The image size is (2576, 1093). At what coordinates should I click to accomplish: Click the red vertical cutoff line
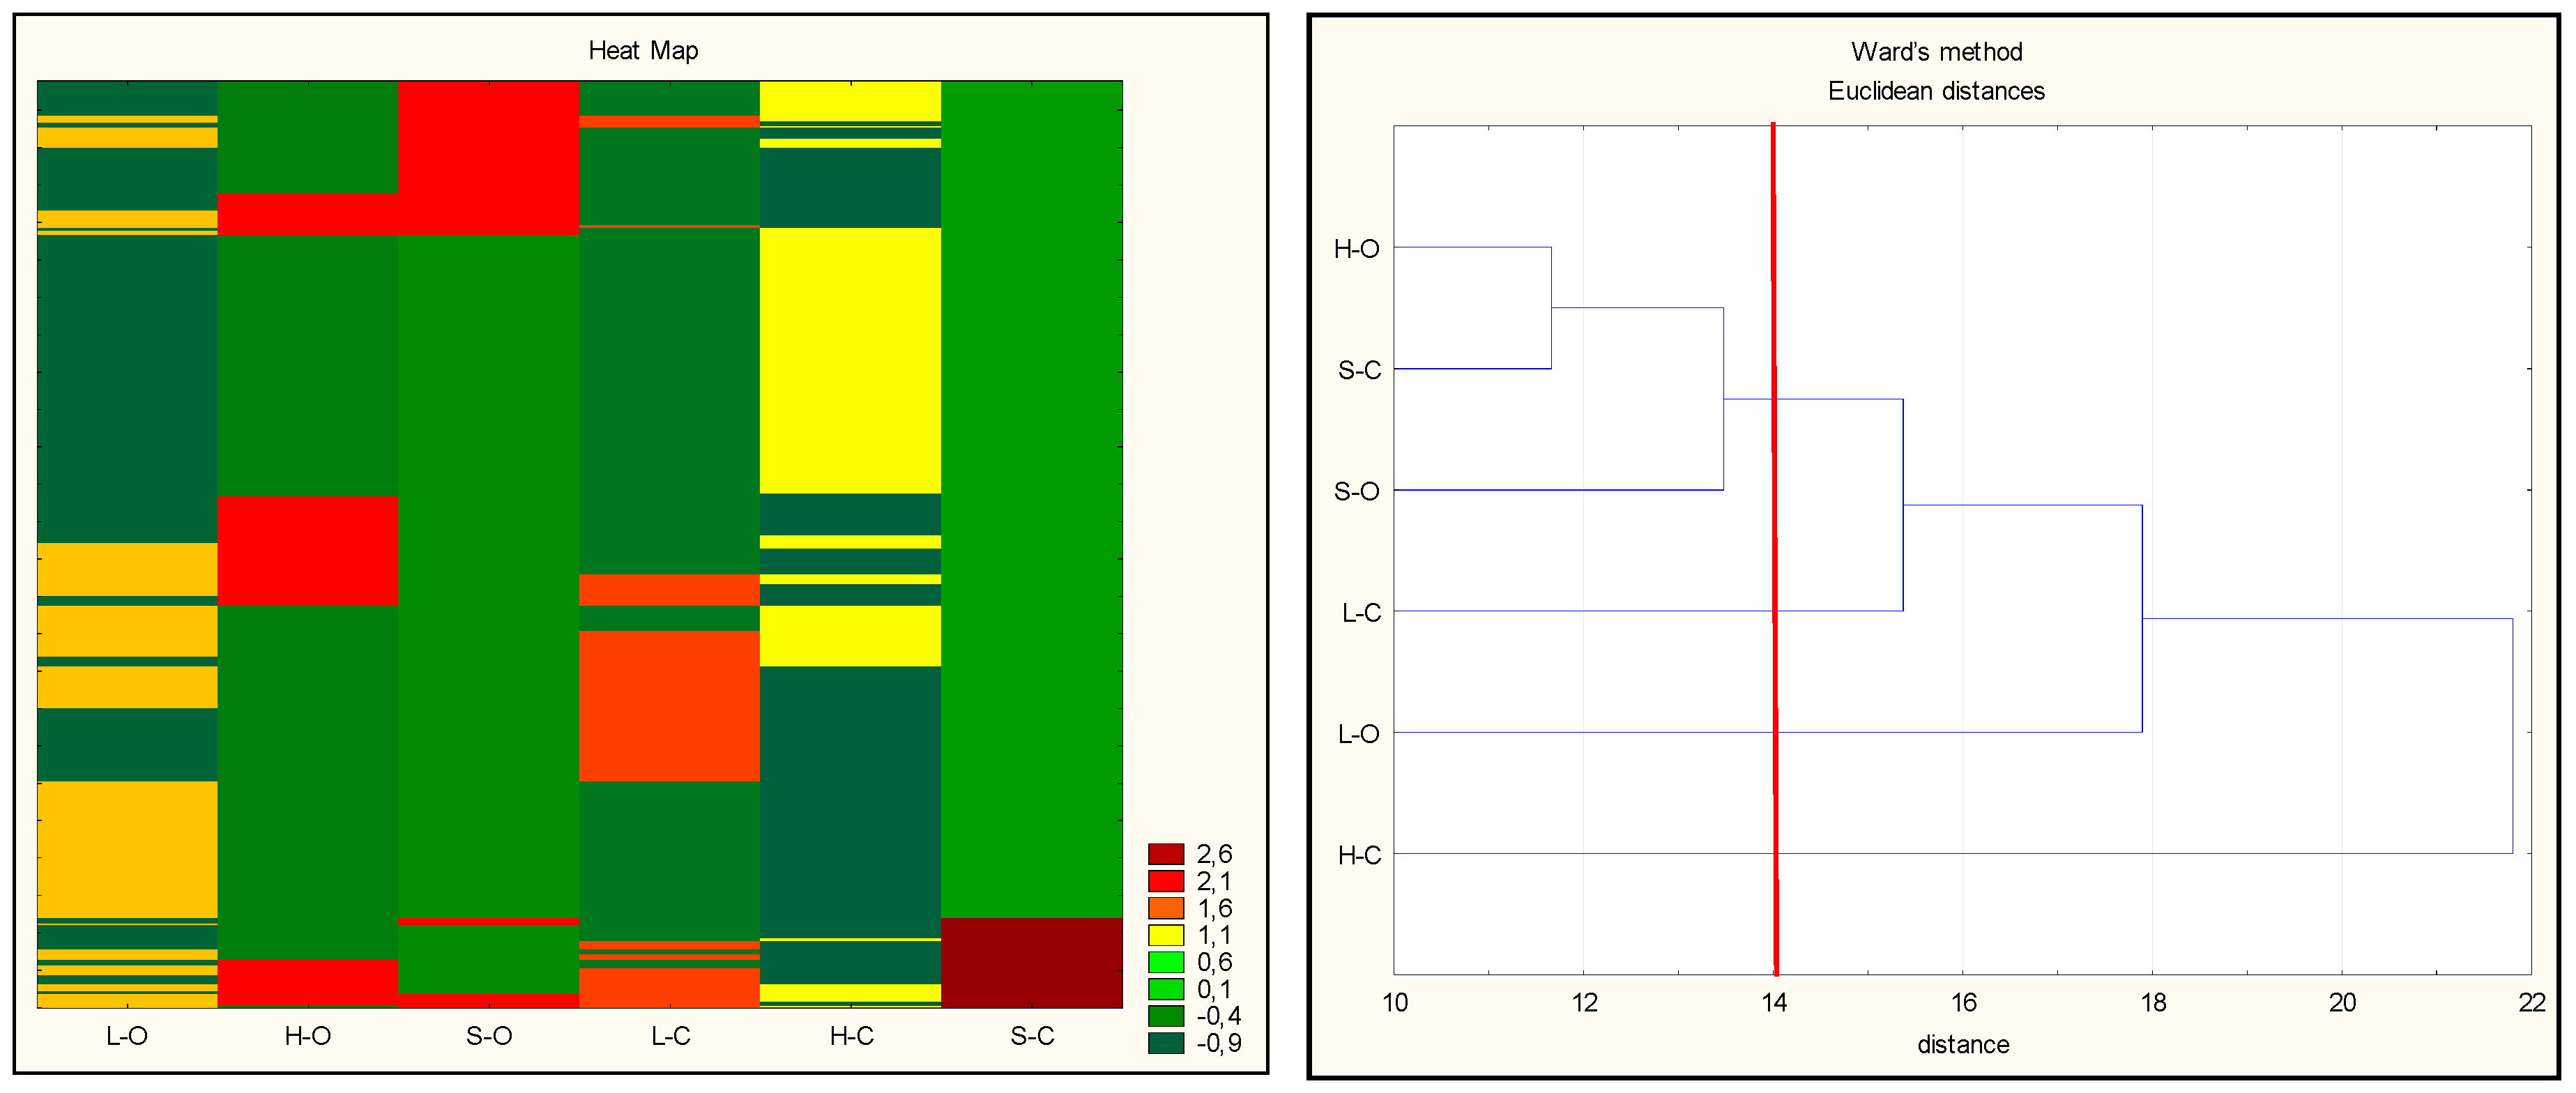click(x=1774, y=550)
